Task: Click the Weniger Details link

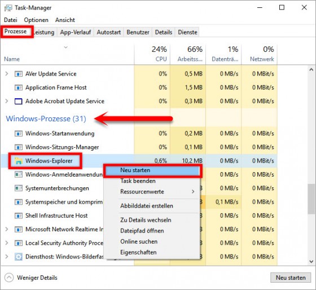Action: [37, 278]
